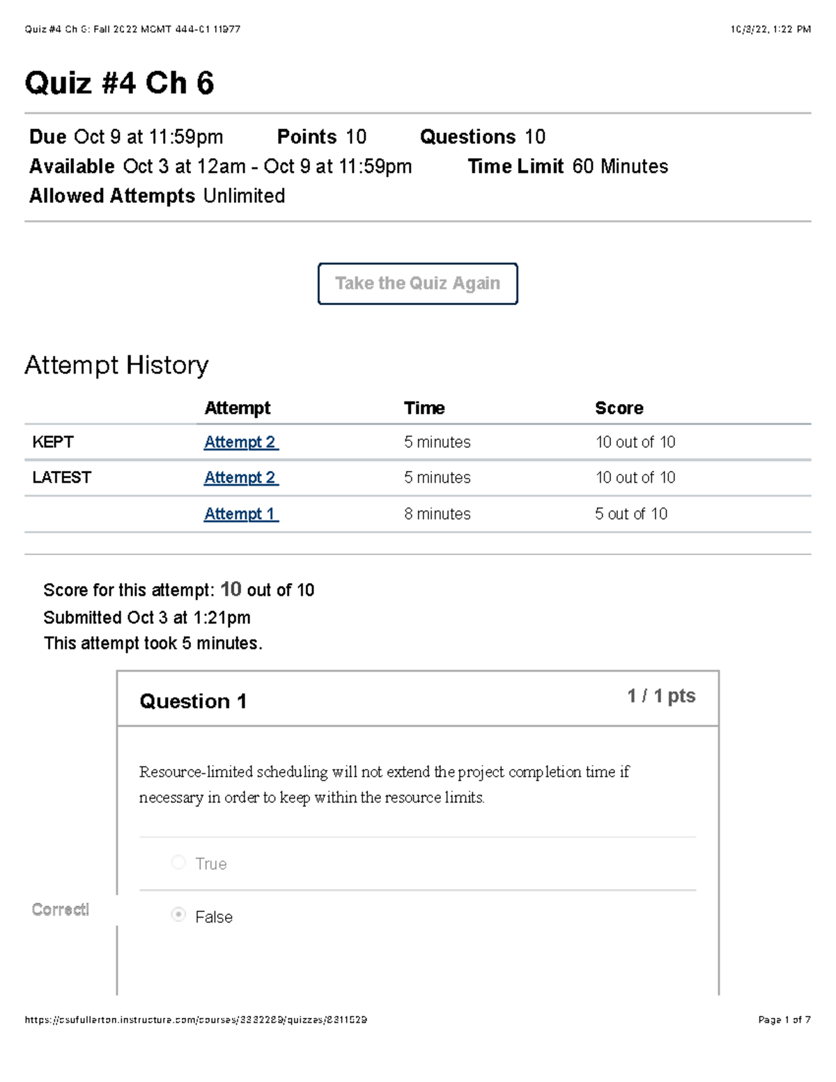
Task: Select the False radio option
Action: click(179, 915)
